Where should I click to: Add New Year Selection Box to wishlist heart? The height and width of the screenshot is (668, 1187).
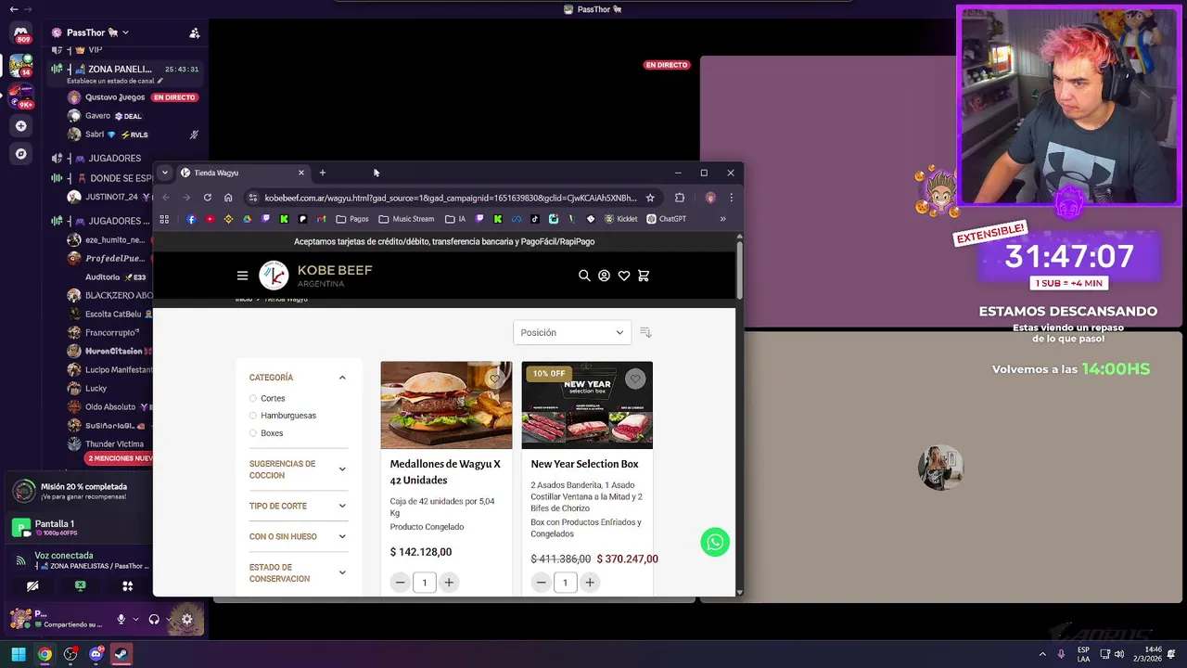(635, 379)
